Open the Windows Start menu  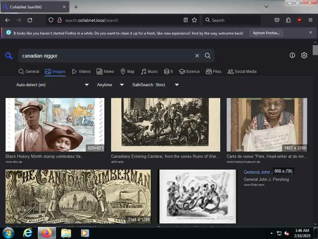tap(8, 233)
